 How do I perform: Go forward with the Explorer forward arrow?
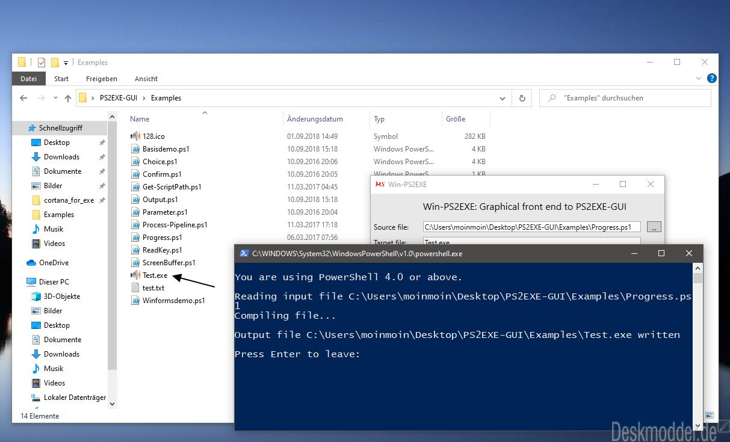click(x=42, y=98)
